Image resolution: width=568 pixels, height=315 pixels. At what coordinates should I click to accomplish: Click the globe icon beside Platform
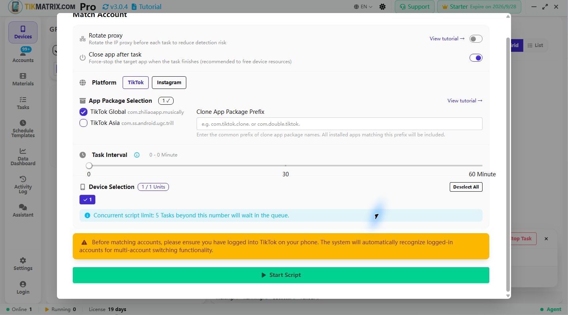[x=83, y=83]
